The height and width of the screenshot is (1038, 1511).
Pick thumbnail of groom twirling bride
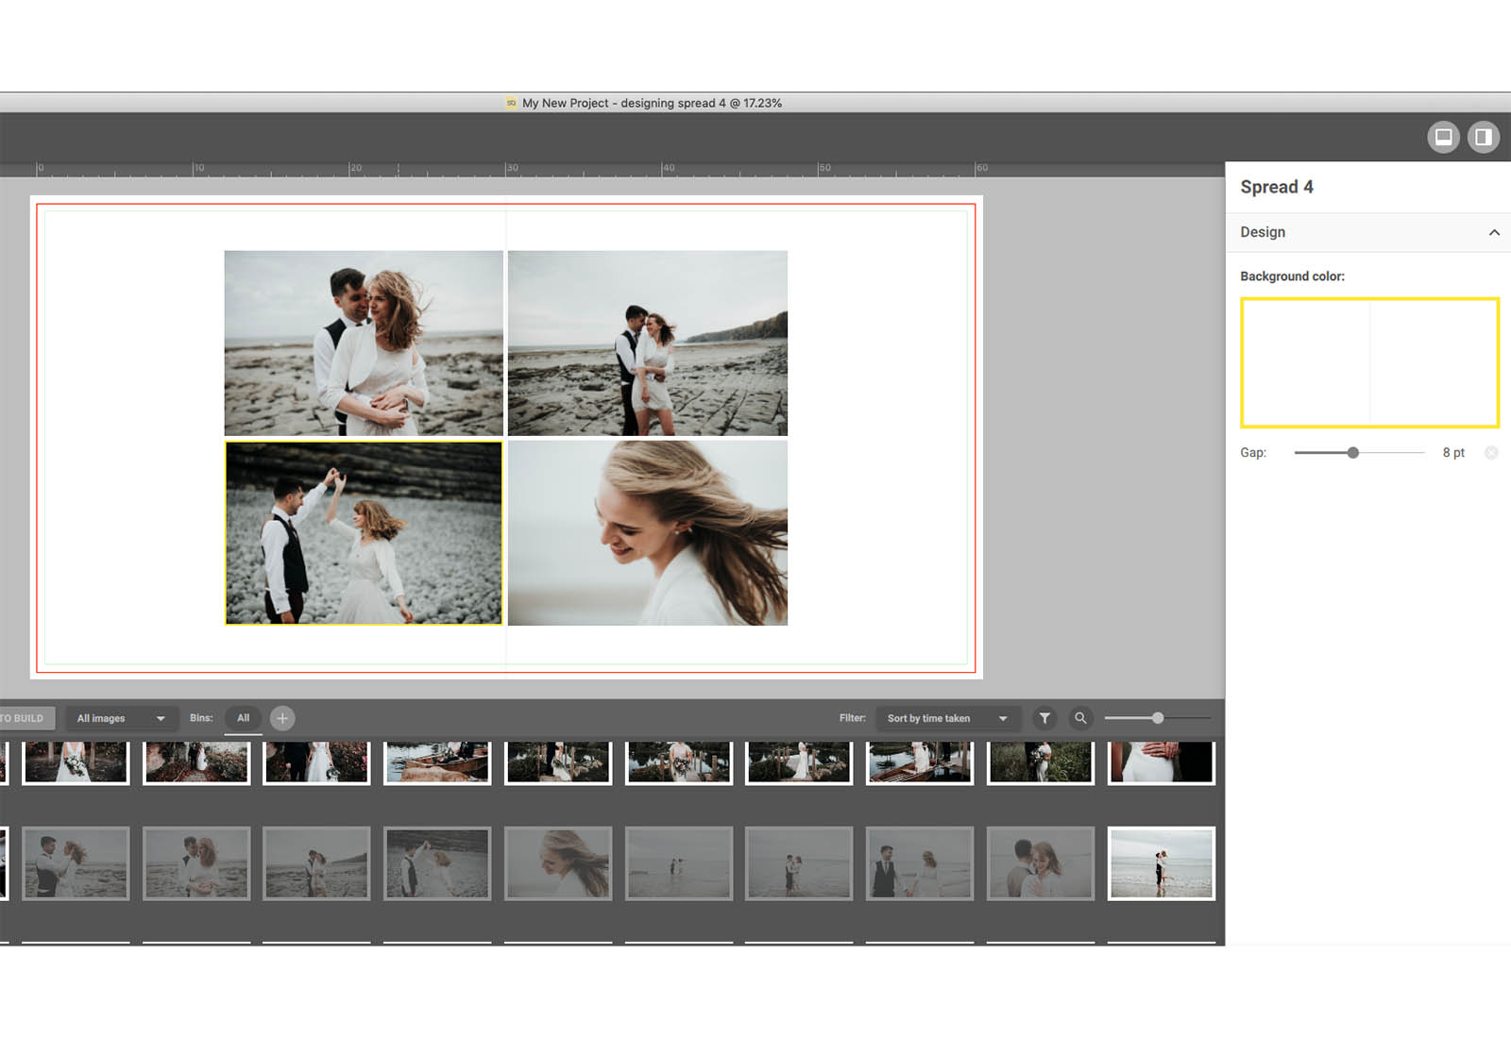[x=437, y=863]
